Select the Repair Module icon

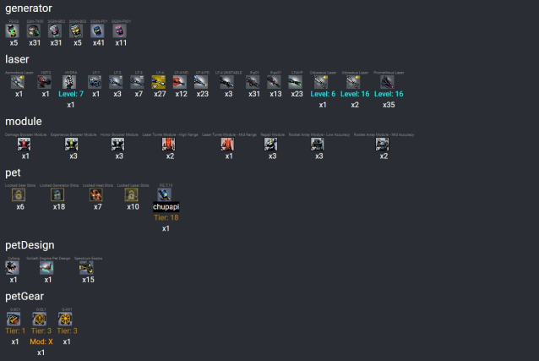[x=272, y=145]
